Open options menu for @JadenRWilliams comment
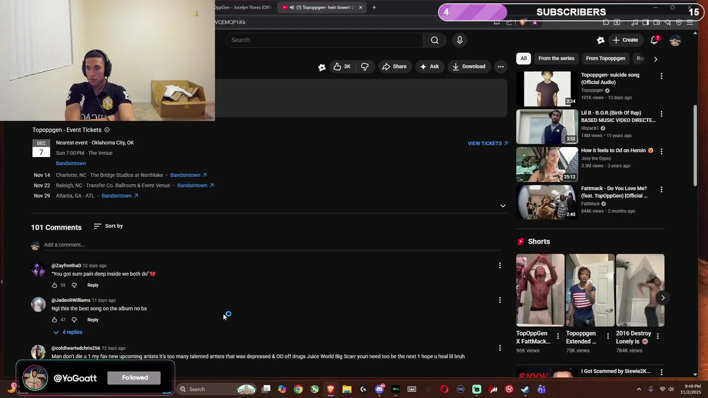Viewport: 708px width, 398px height. (x=500, y=300)
